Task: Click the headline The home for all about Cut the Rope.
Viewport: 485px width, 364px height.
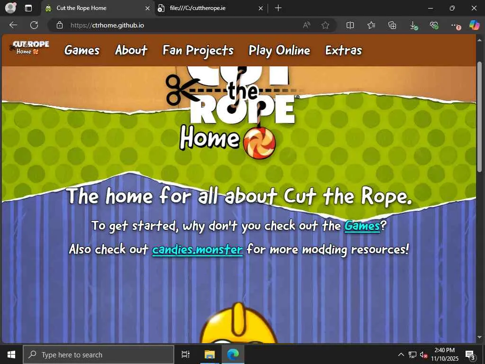Action: [239, 197]
